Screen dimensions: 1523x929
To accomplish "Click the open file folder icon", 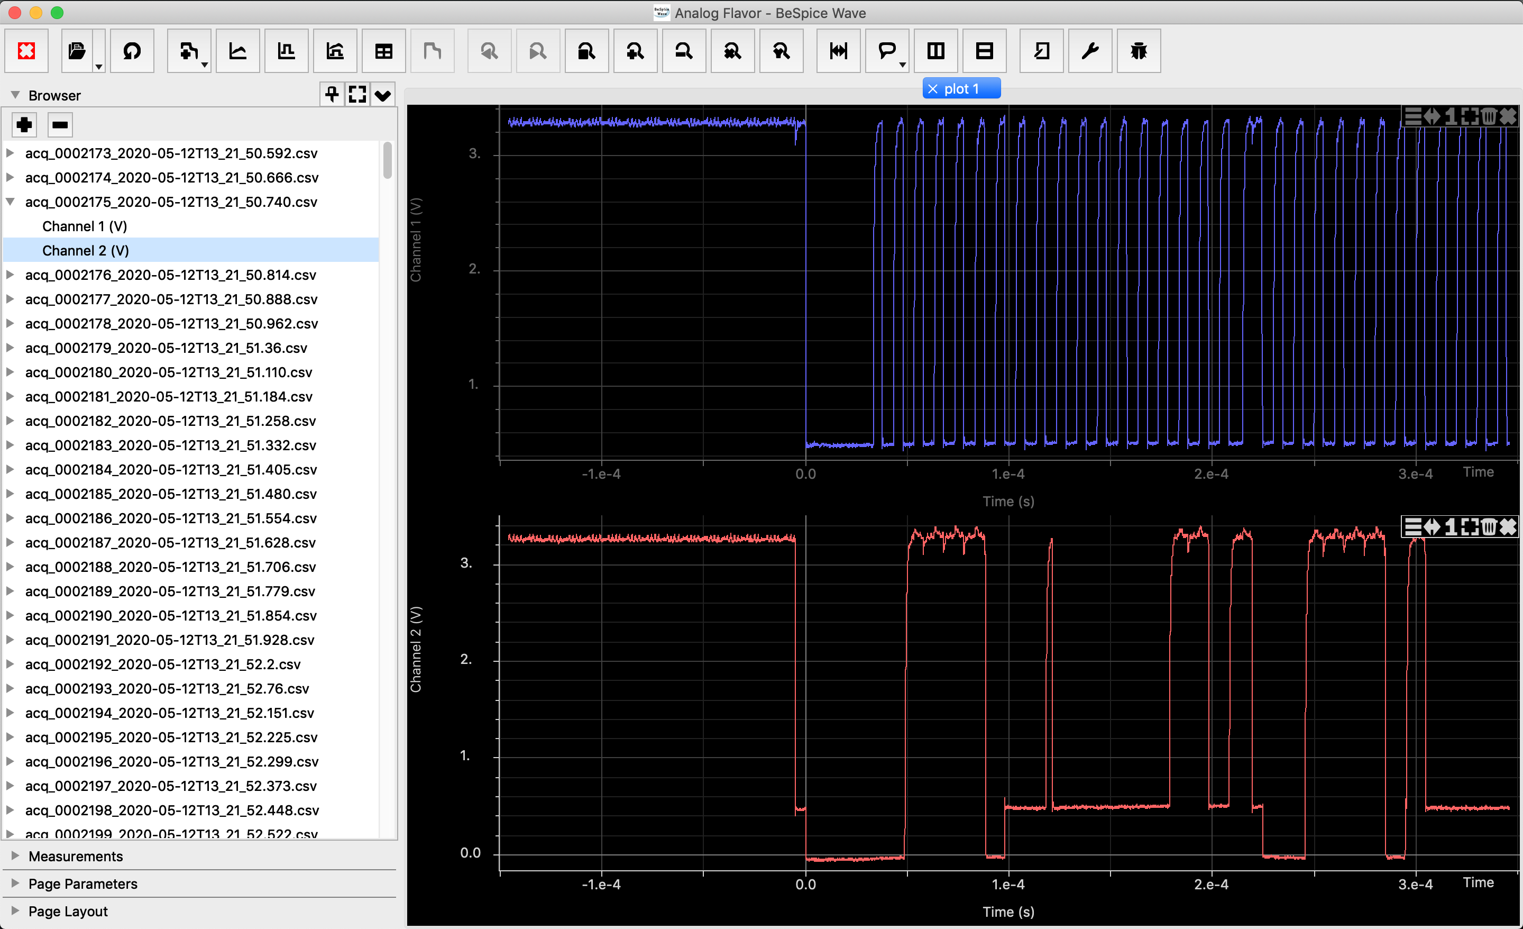I will click(x=77, y=51).
